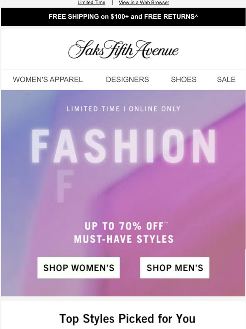The width and height of the screenshot is (246, 329).
Task: Click the ONLINE ONLY words in hero
Action: [x=154, y=109]
